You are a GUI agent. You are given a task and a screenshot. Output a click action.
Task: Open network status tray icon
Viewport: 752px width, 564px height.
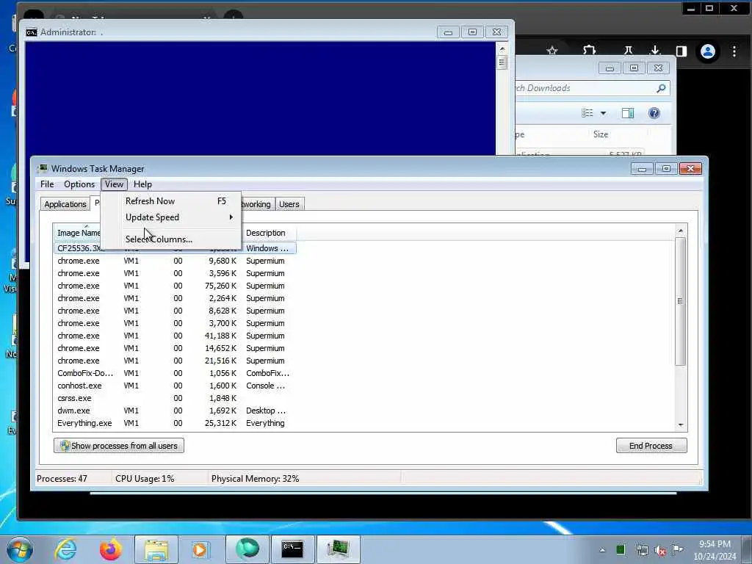pyautogui.click(x=642, y=550)
